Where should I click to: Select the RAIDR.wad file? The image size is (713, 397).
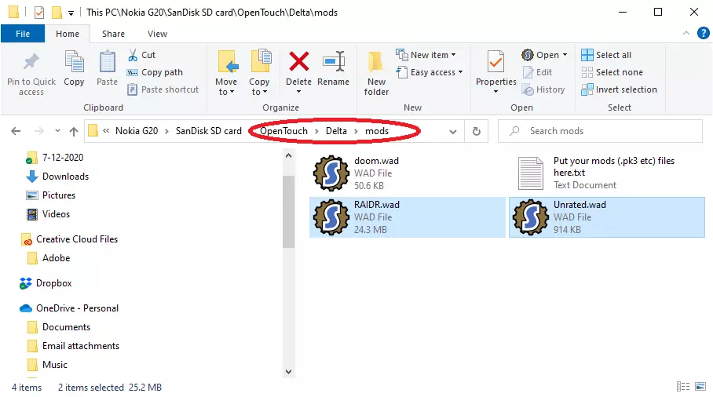tap(408, 217)
